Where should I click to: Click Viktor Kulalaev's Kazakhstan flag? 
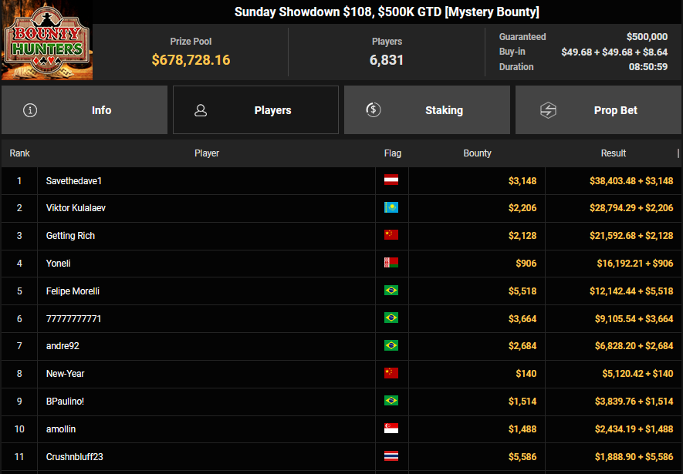pyautogui.click(x=391, y=208)
